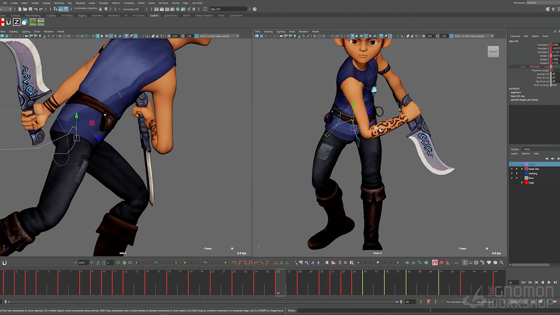The width and height of the screenshot is (560, 315).
Task: Toggle visibility of head_Geo layer
Action: pyautogui.click(x=511, y=169)
